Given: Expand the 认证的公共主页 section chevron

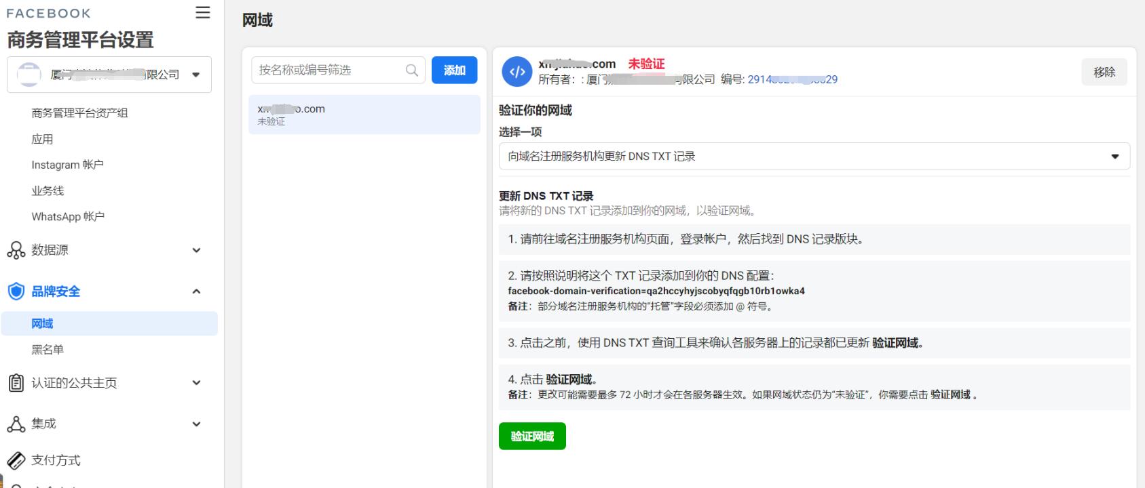Looking at the screenshot, I should click(x=196, y=383).
